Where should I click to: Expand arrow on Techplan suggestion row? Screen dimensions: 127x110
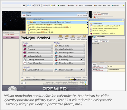click(x=88, y=22)
